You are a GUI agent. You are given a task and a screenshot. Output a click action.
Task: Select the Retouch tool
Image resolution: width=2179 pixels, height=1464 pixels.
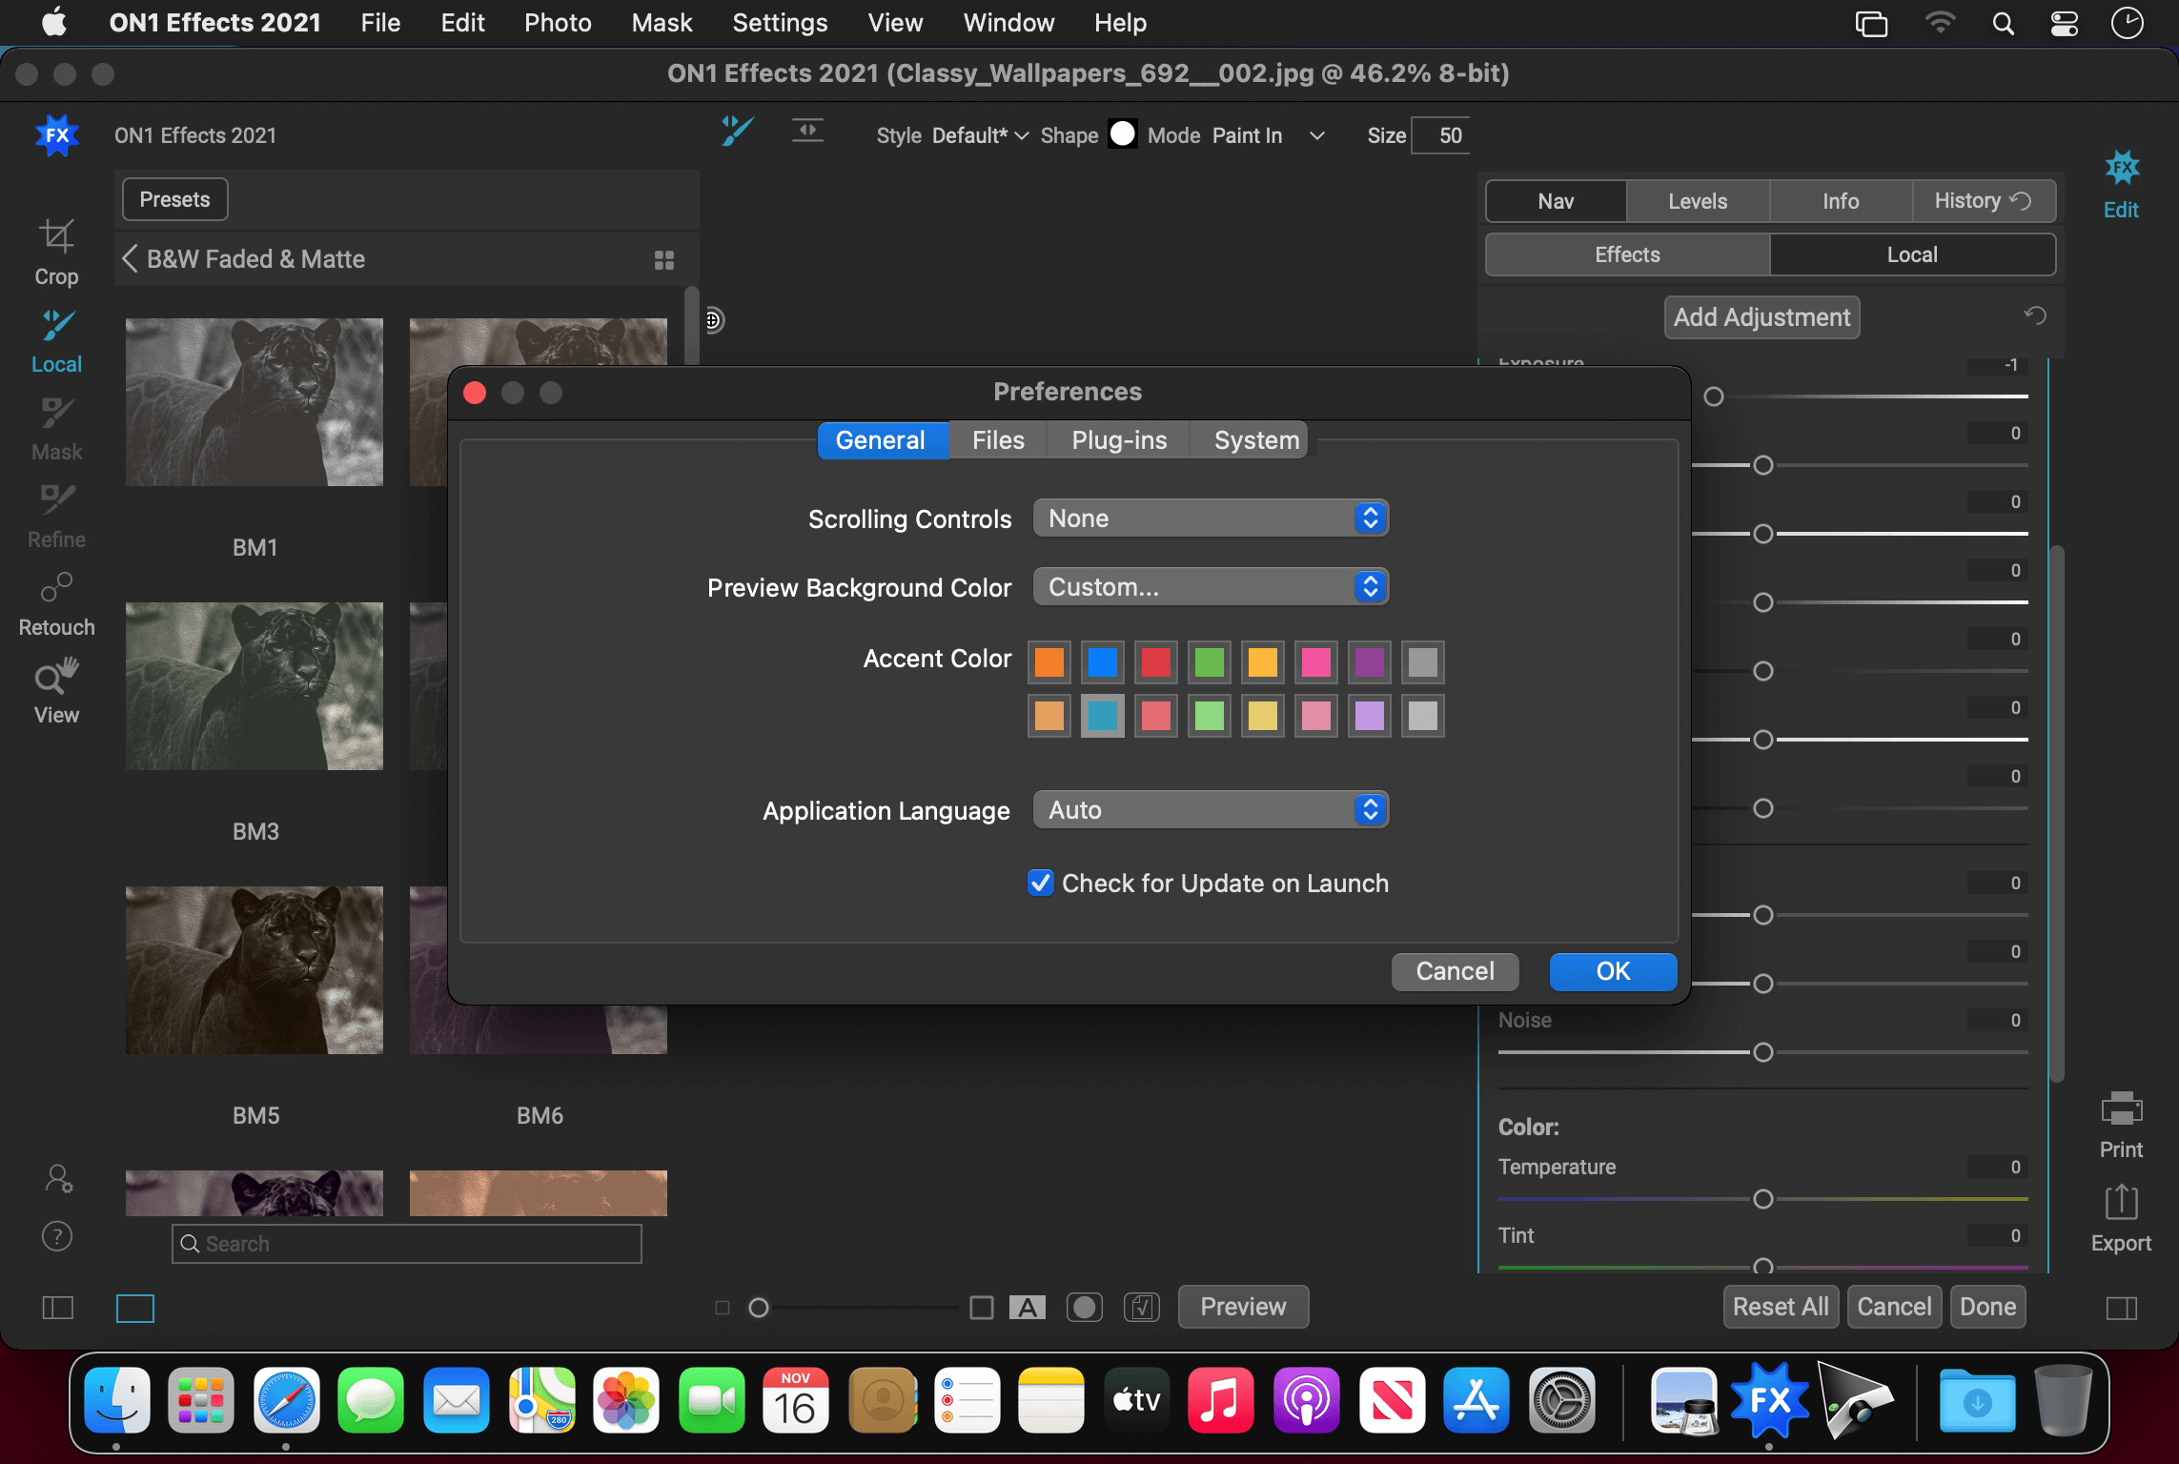click(56, 603)
